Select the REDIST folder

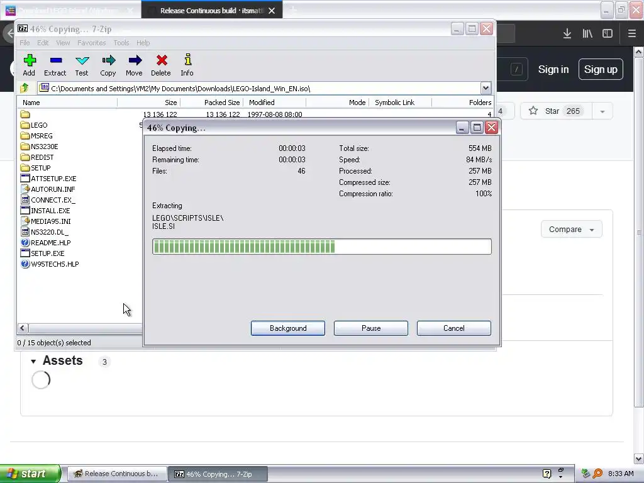coord(37,157)
